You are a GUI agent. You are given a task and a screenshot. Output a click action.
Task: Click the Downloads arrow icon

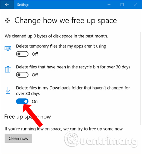click(x=8, y=90)
